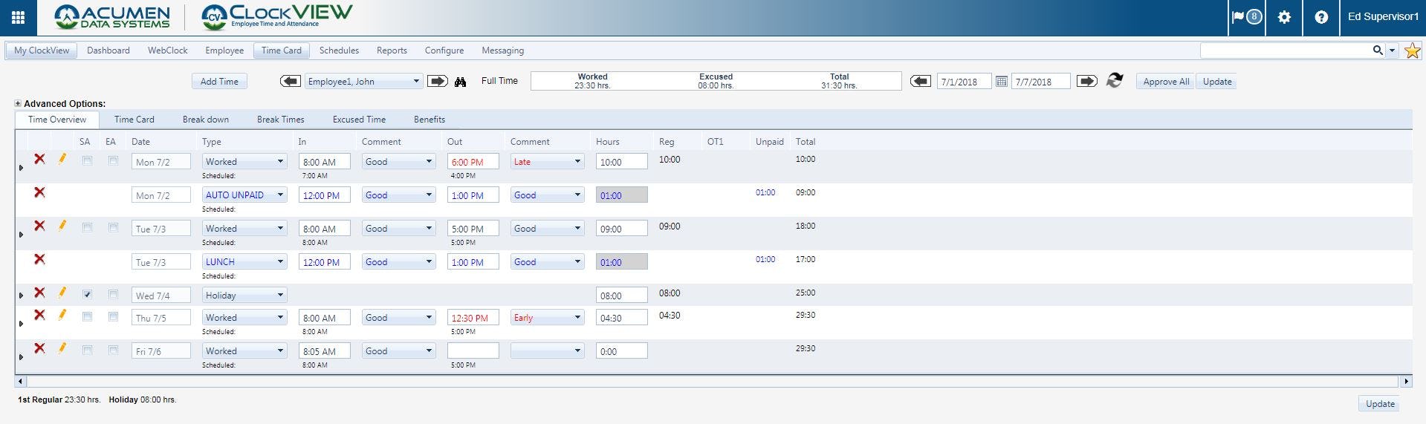Toggle EA checkbox for Mon 7/2
This screenshot has width=1426, height=424.
pyautogui.click(x=113, y=160)
